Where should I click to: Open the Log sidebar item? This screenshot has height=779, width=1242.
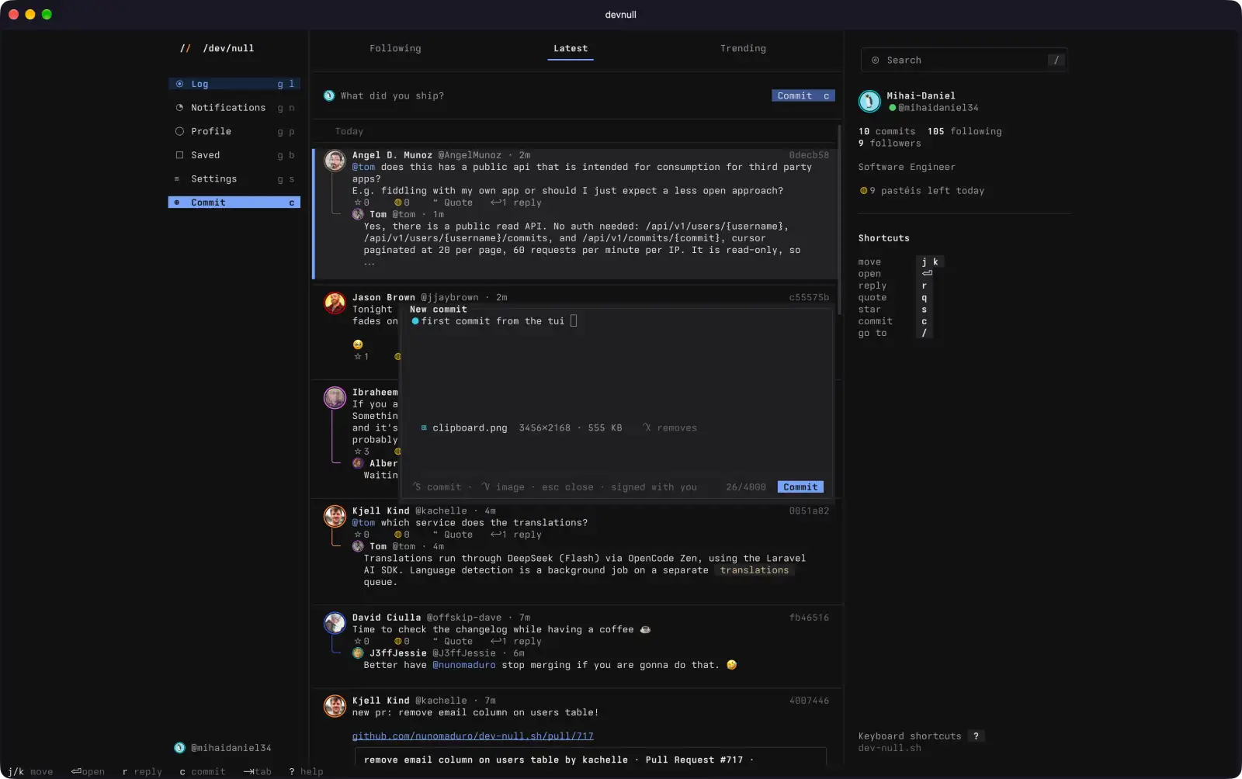click(234, 84)
